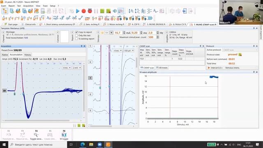
Task: Select the Native tab in Acquisition
Action: pos(5,55)
